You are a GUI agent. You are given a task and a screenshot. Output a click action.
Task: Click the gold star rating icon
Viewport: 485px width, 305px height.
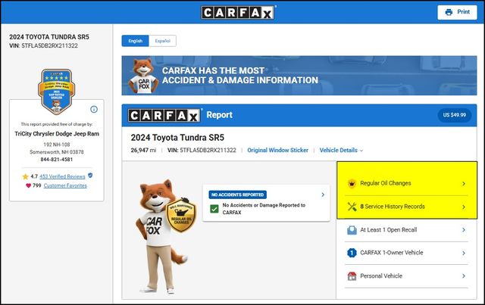(25, 176)
